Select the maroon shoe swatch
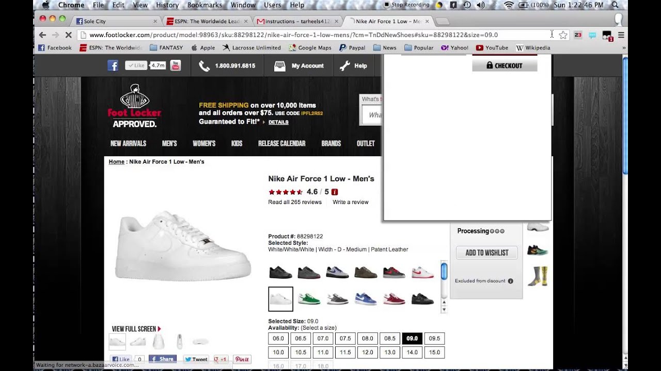Image resolution: width=661 pixels, height=371 pixels. pos(394,299)
